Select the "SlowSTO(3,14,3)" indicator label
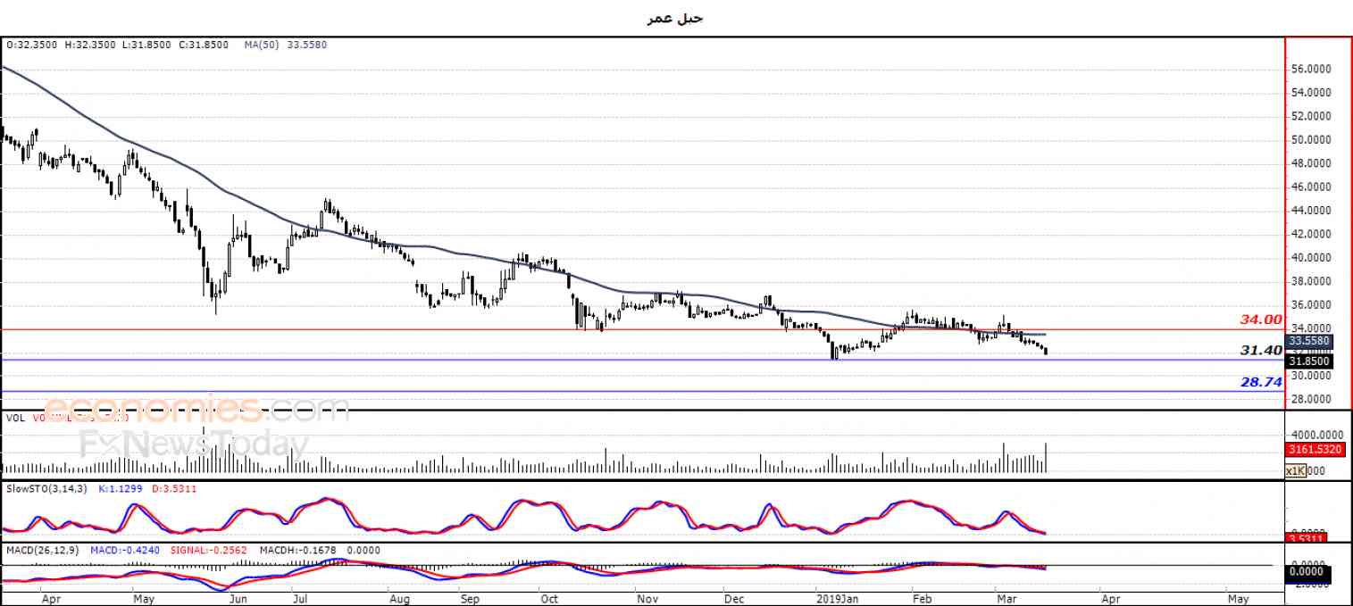Viewport: 1353px width, 606px height. (x=45, y=488)
